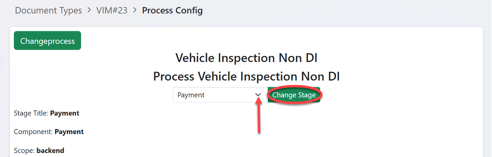Click bold Payment value beside Component
Screen dimensions: 492x157
point(69,132)
